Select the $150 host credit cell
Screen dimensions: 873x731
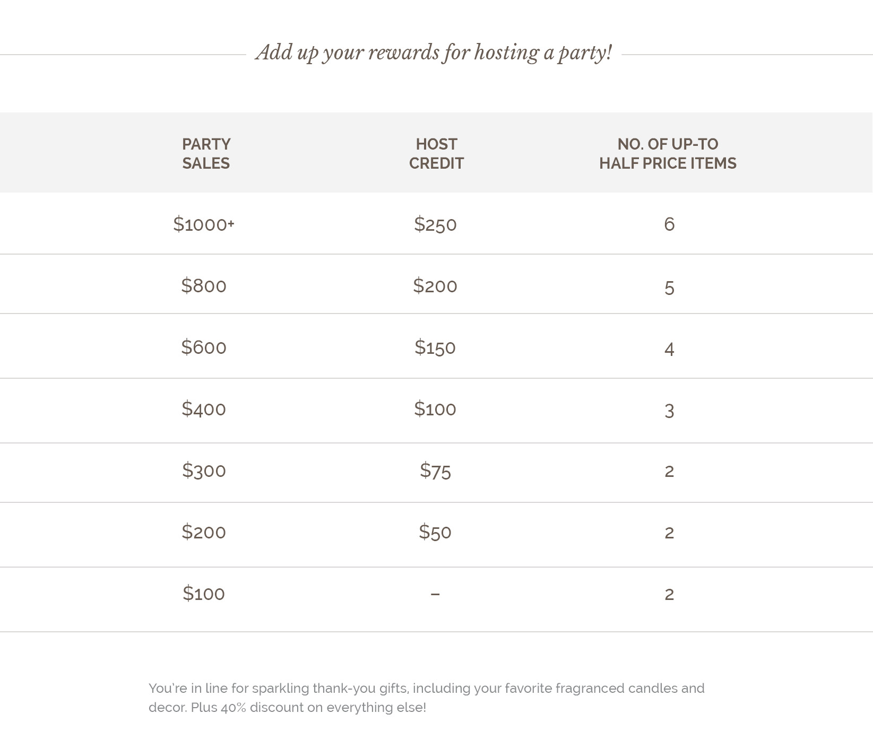click(435, 347)
